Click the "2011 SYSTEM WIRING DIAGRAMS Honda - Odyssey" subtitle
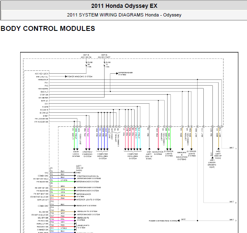This screenshot has width=247, height=233. 124,15
